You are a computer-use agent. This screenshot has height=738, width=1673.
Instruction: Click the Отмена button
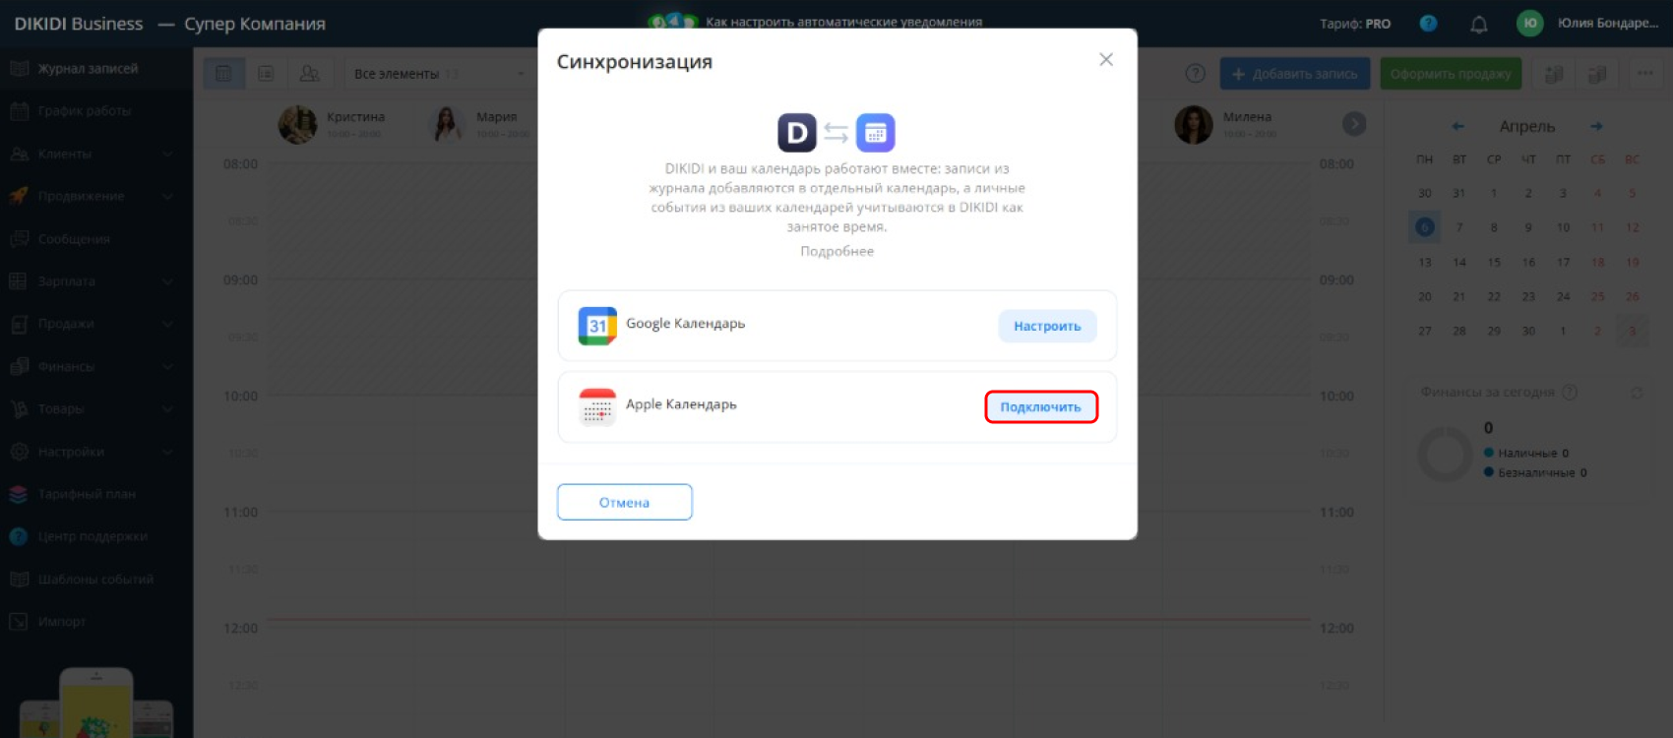pyautogui.click(x=625, y=502)
